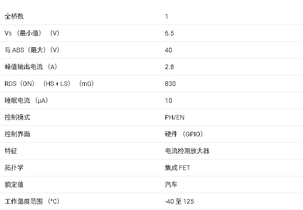Select the 与 ABS (最大) (V) label
The width and height of the screenshot is (303, 210).
pyautogui.click(x=32, y=50)
